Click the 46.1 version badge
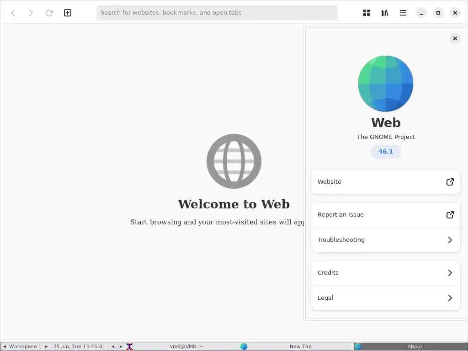The width and height of the screenshot is (468, 351). coord(386,152)
